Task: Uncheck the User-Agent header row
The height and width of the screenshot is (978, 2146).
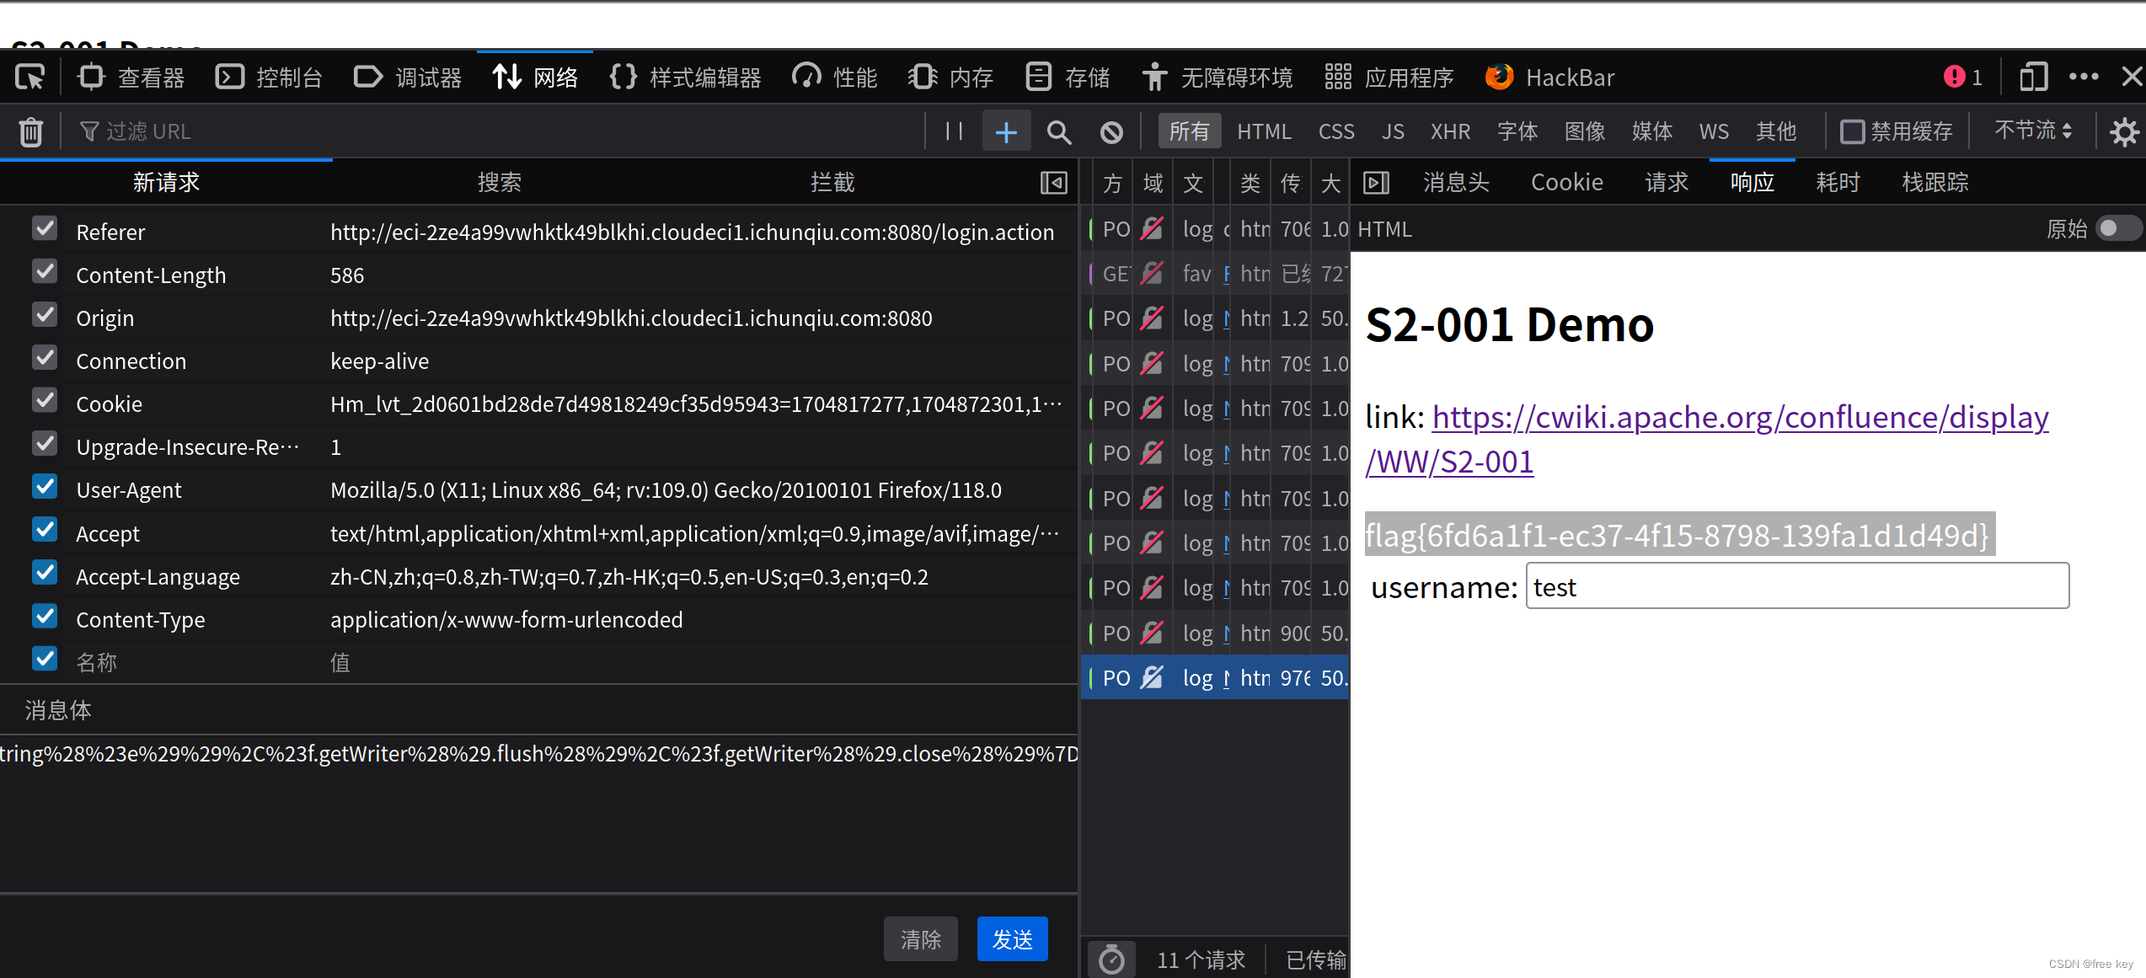Action: click(44, 486)
